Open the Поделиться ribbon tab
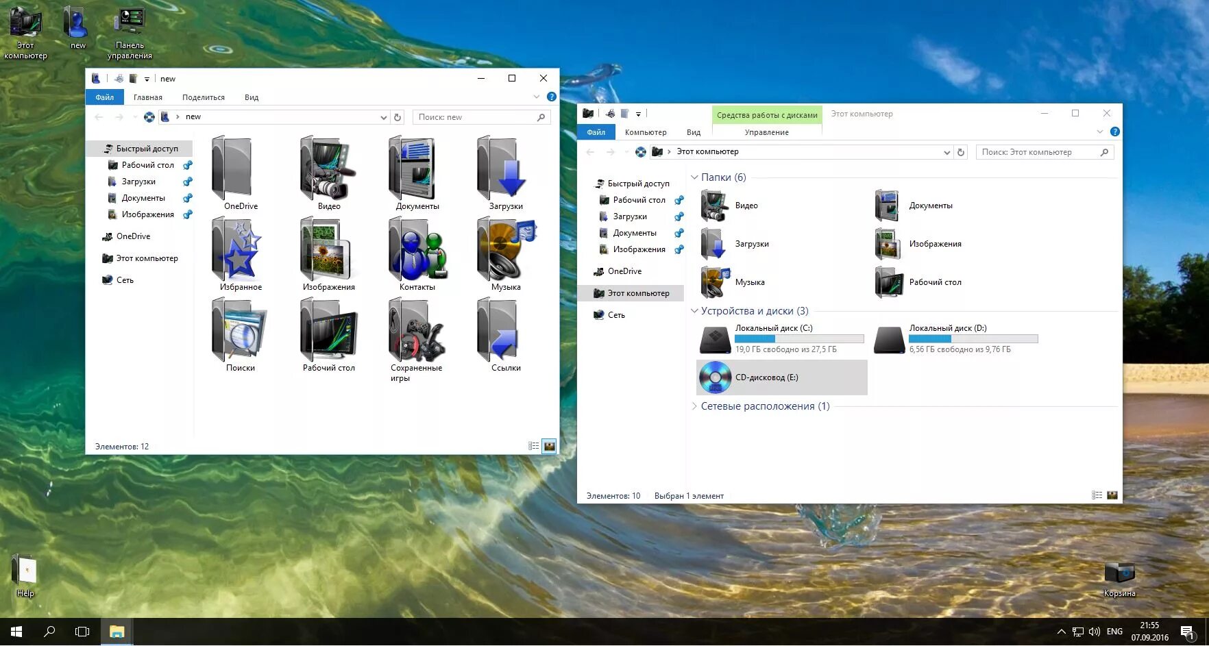Viewport: 1209px width, 646px height. 203,97
